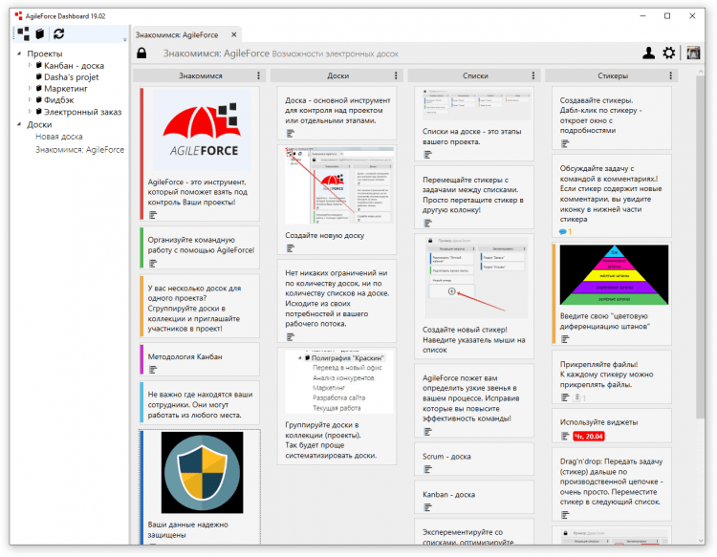The height and width of the screenshot is (557, 717).
Task: Open the Стикеры list options menu
Action: click(x=671, y=75)
